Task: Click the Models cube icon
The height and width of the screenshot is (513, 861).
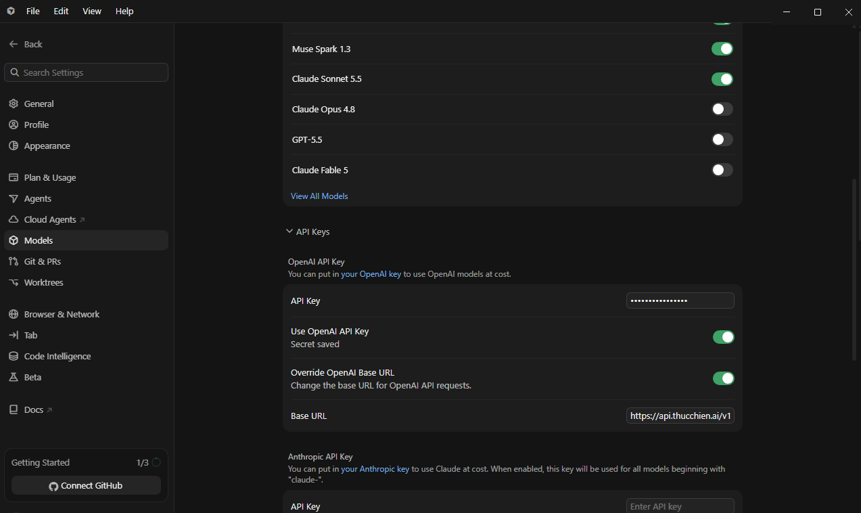Action: (x=13, y=240)
